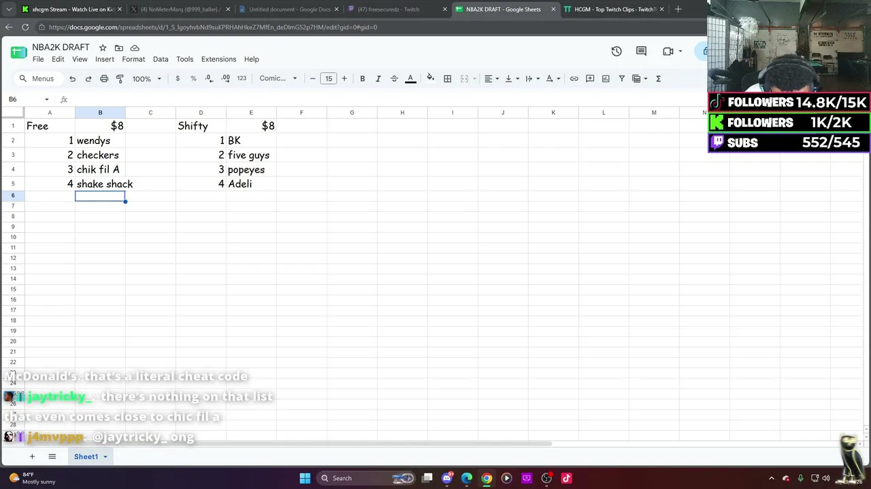Open the Data menu
This screenshot has height=489, width=871.
161,59
